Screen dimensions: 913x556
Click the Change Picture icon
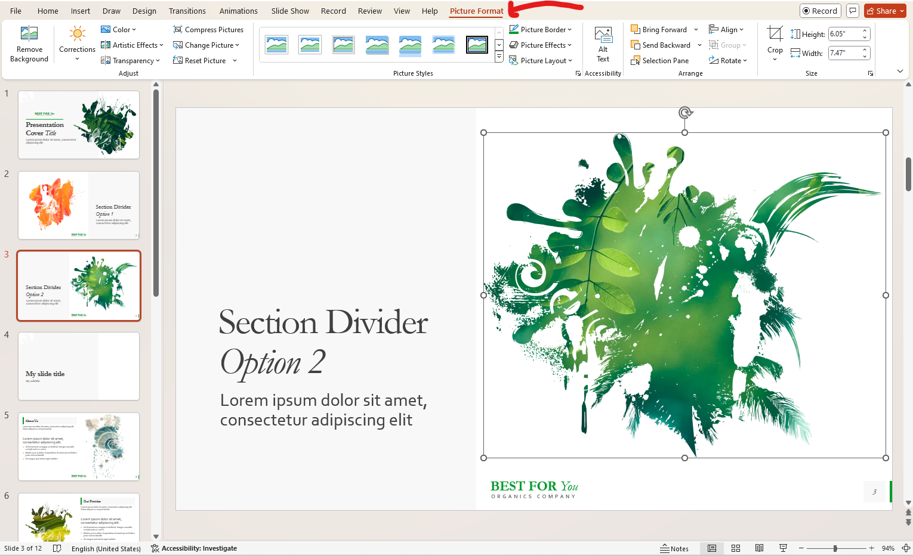[206, 45]
